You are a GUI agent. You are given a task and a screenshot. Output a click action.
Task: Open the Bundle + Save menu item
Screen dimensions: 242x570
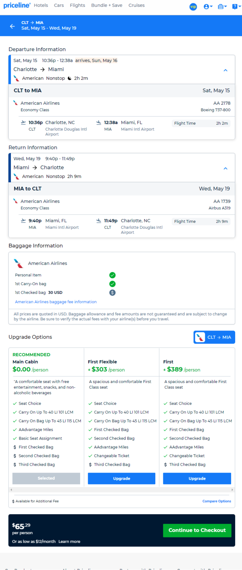tap(107, 5)
